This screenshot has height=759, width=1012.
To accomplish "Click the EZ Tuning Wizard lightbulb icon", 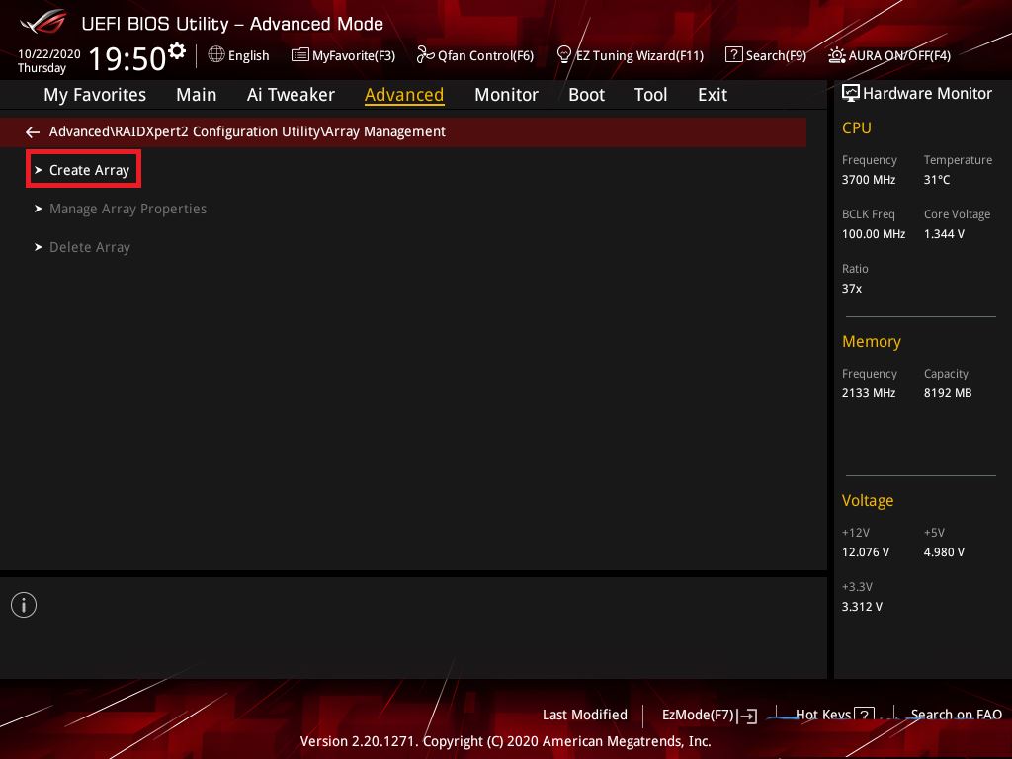I will (563, 55).
